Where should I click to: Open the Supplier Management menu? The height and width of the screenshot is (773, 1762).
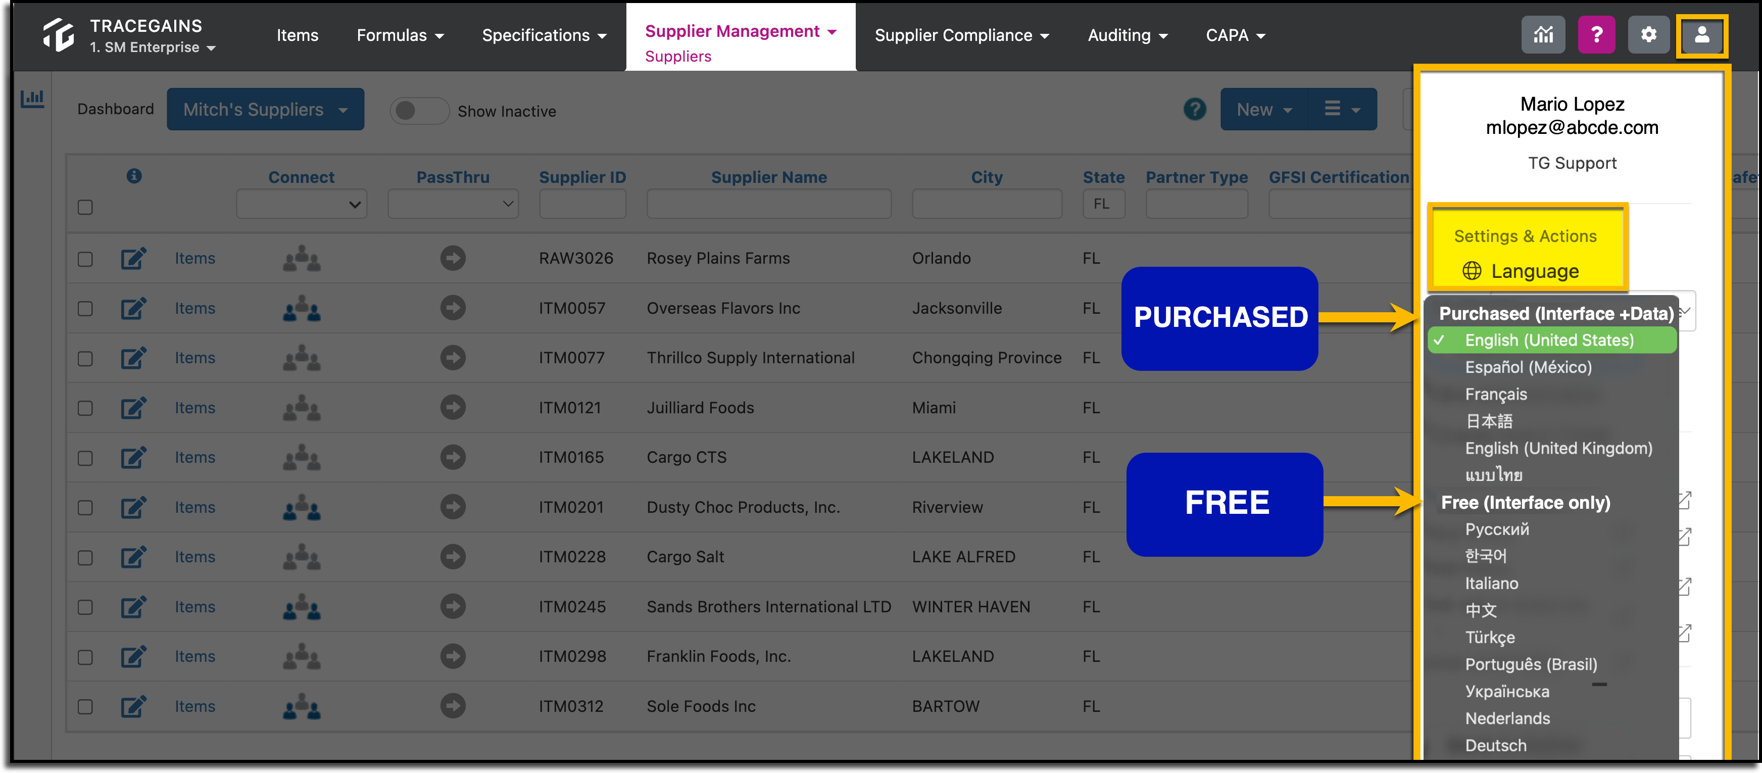pyautogui.click(x=741, y=31)
